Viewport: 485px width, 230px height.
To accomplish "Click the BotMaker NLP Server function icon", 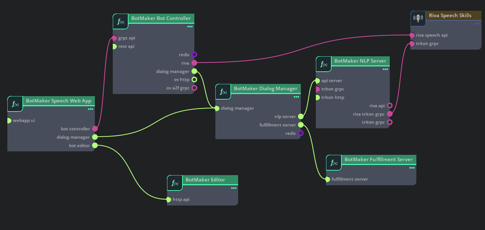I will point(324,64).
